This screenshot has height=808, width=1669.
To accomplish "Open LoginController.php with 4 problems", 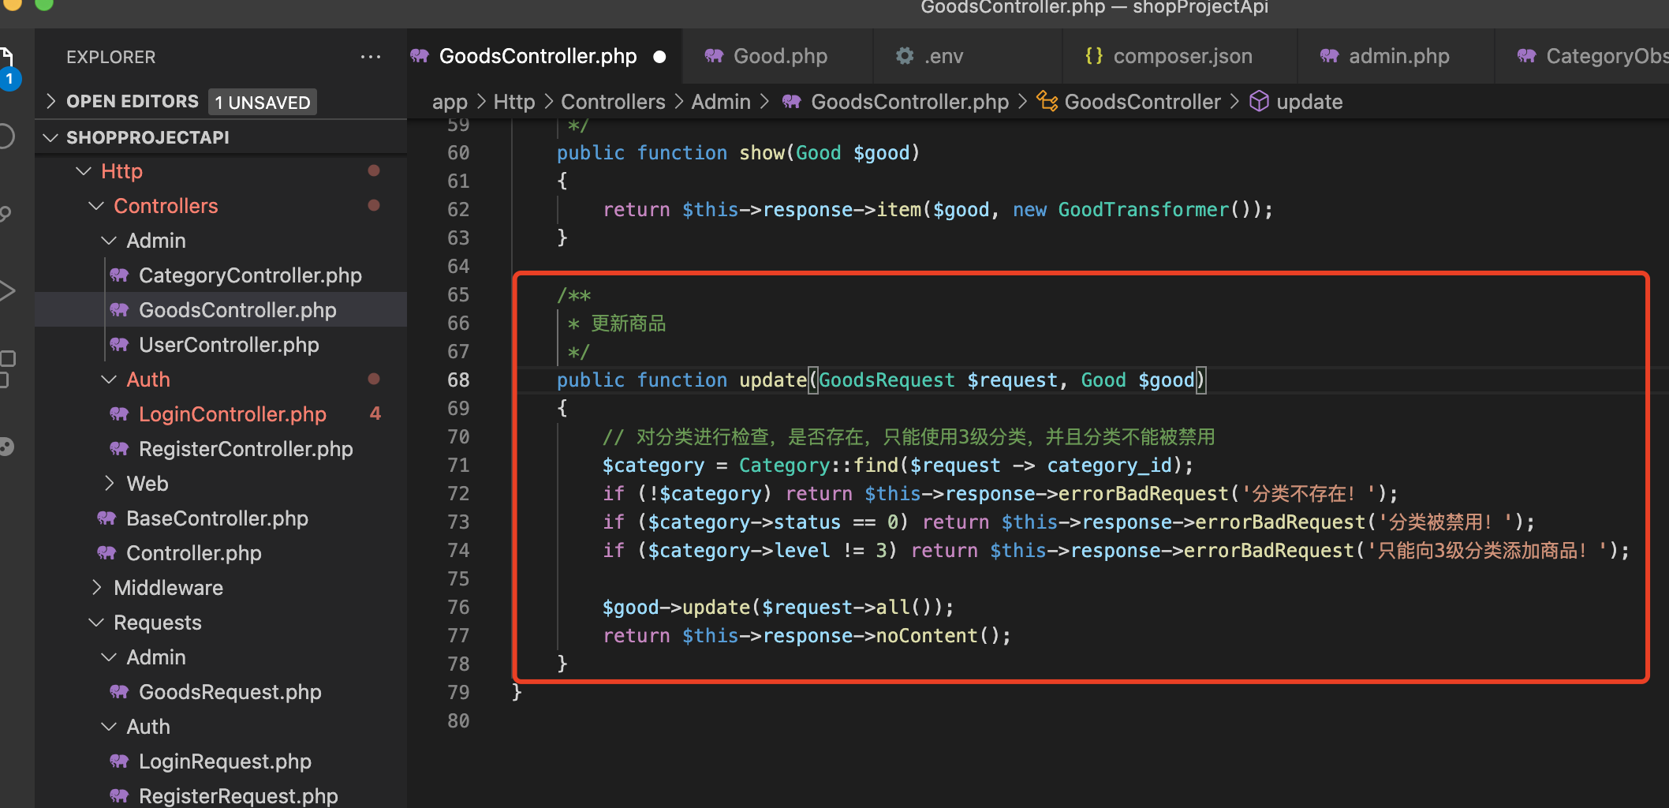I will click(221, 414).
